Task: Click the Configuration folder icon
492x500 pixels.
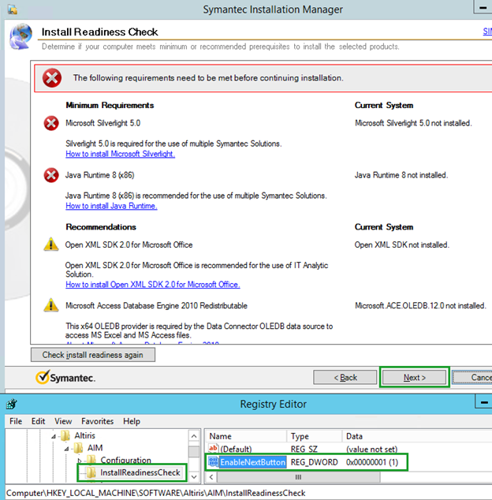Action: coord(91,460)
